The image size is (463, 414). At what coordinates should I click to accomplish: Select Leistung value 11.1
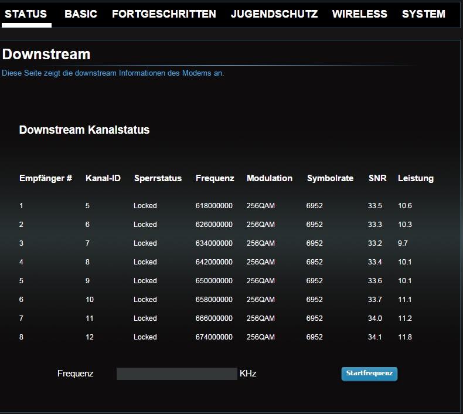405,299
